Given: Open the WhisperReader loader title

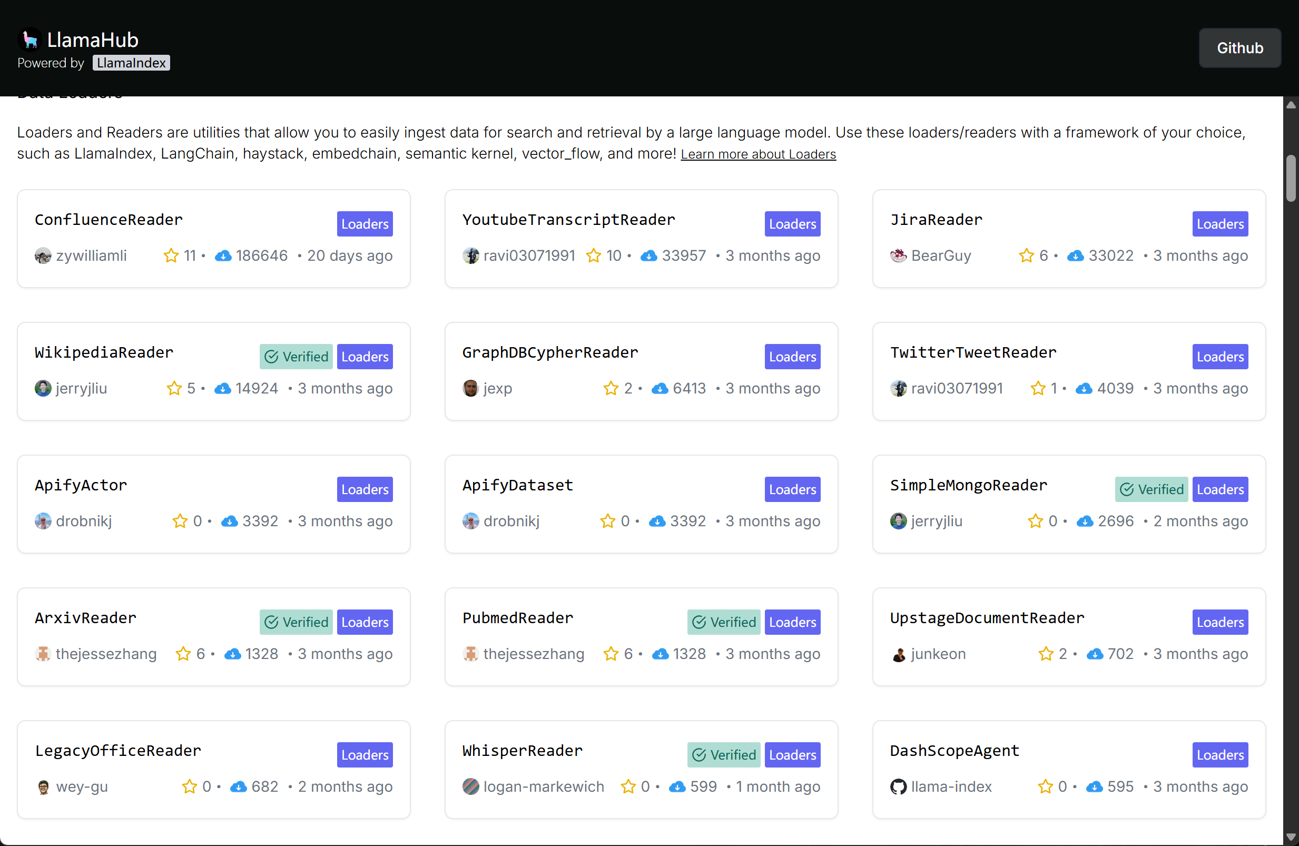Looking at the screenshot, I should point(523,750).
